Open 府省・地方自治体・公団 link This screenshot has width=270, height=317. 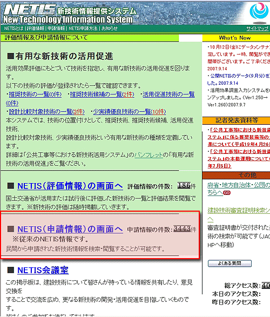[239, 185]
